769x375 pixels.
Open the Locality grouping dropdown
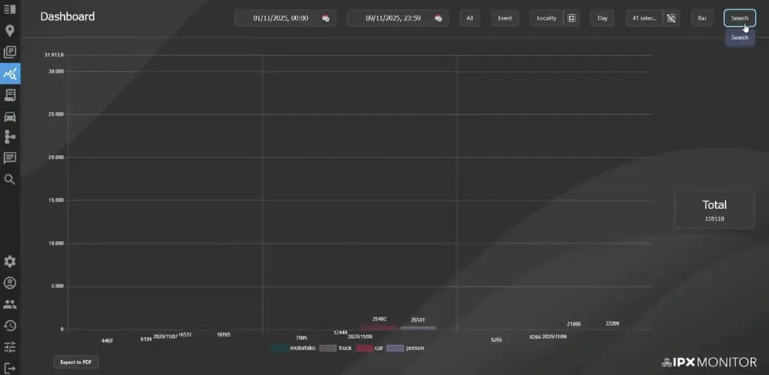[x=547, y=18]
